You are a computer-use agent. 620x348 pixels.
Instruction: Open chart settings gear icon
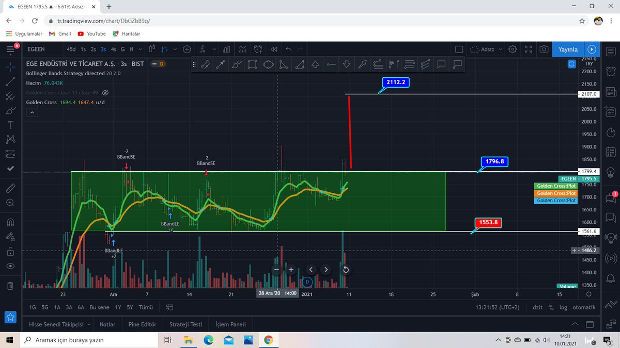tap(513, 49)
